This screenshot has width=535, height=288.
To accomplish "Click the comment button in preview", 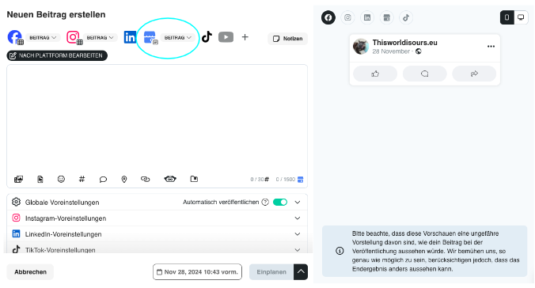I will (424, 74).
